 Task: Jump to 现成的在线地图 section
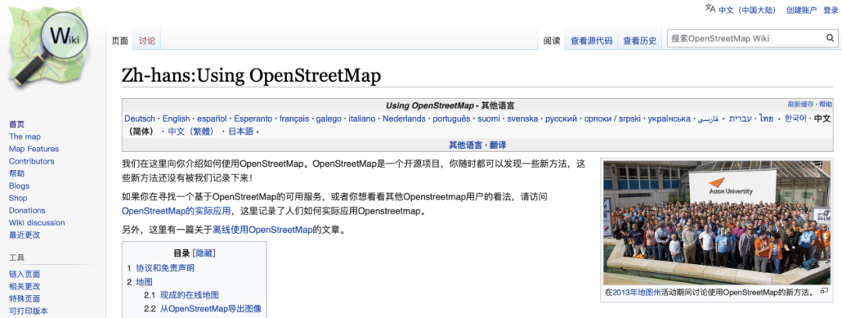point(189,295)
